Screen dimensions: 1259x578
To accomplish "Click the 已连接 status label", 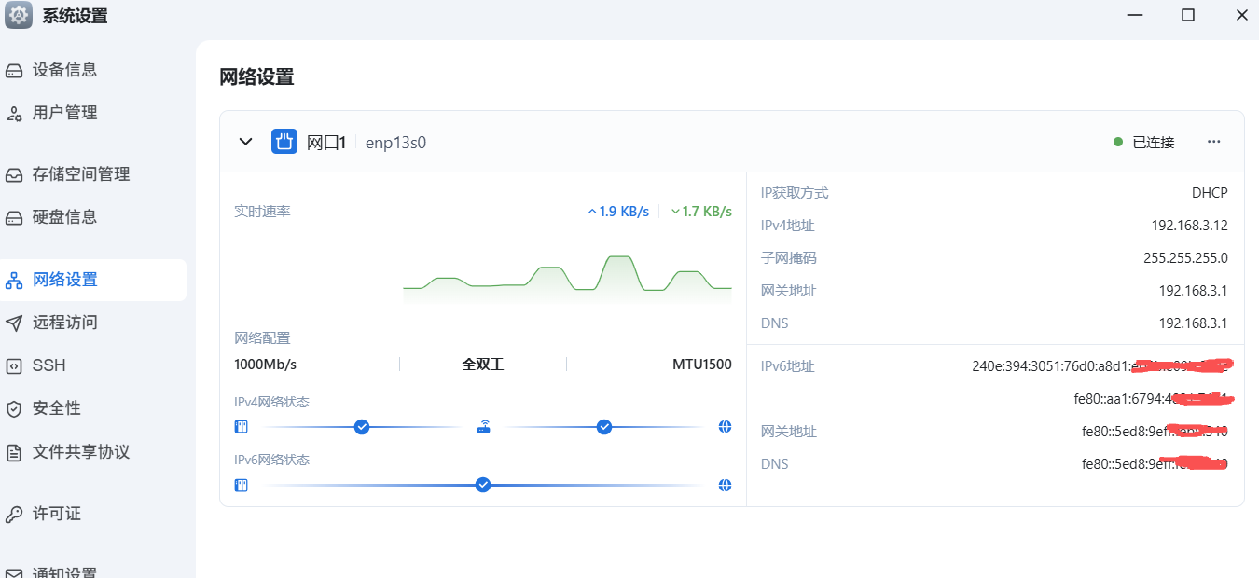I will pyautogui.click(x=1154, y=142).
